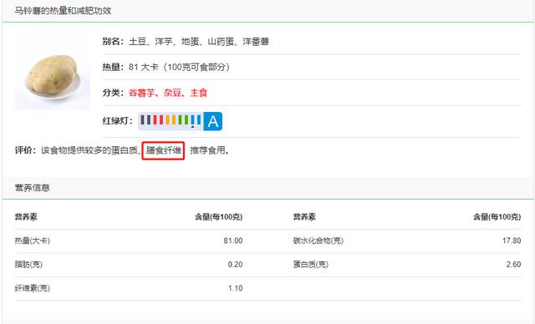Viewport: 535px width, 324px height.
Task: Click the 推荐食用 evaluation text
Action: (208, 150)
